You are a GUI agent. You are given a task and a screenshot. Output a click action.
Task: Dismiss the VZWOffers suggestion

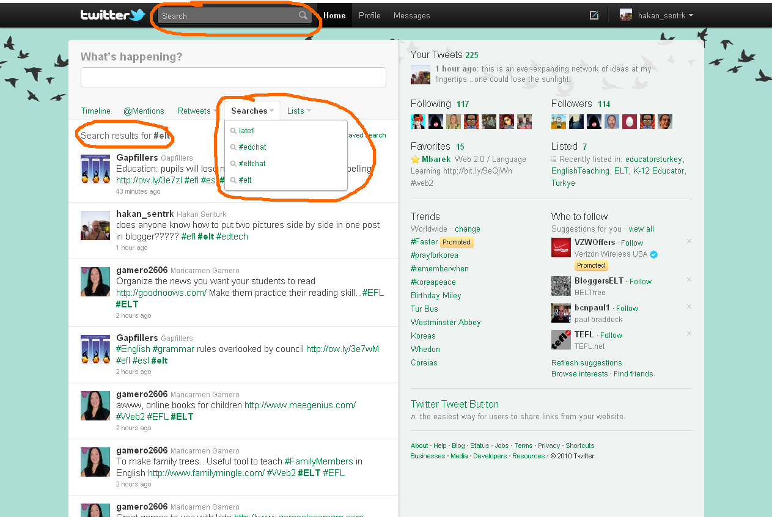689,241
